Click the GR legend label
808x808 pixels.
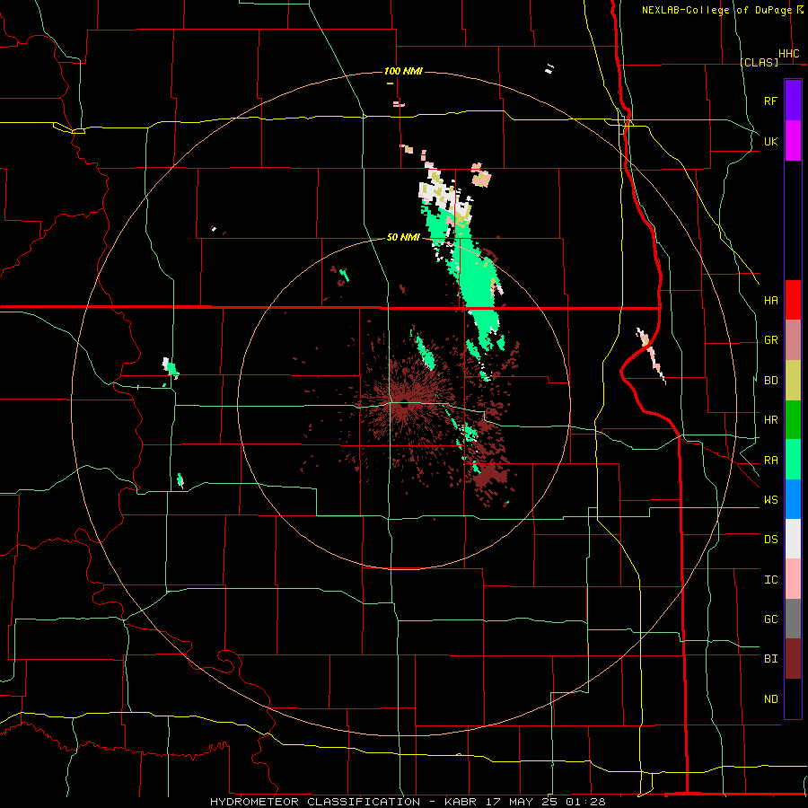pyautogui.click(x=770, y=340)
